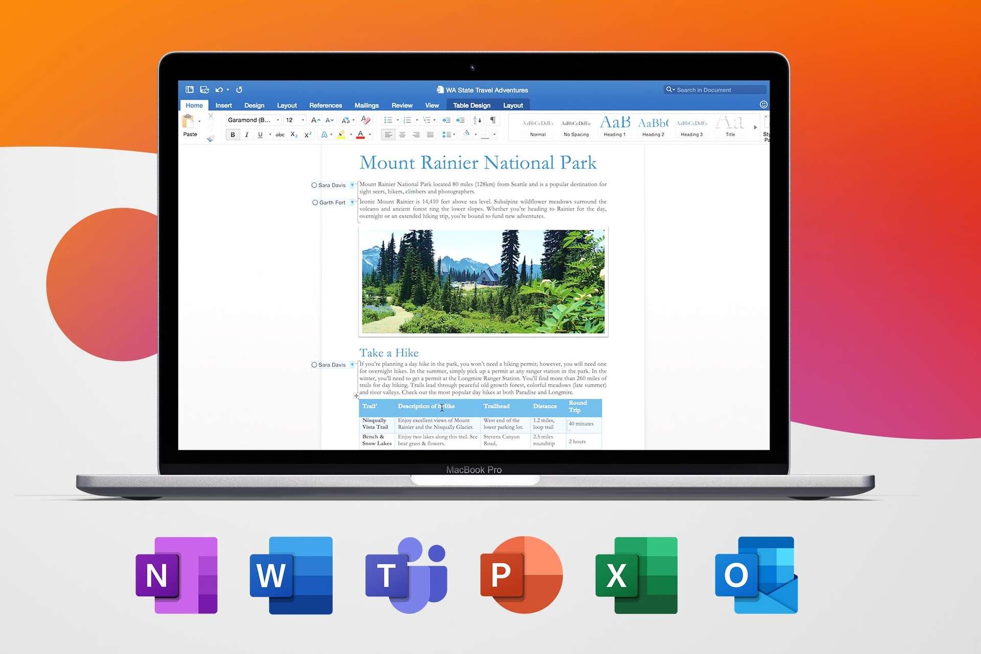This screenshot has height=654, width=981.
Task: Open the font size 12 dropdown
Action: pyautogui.click(x=303, y=120)
